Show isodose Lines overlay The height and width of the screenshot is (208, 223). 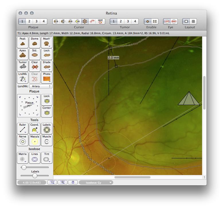[x=35, y=158]
